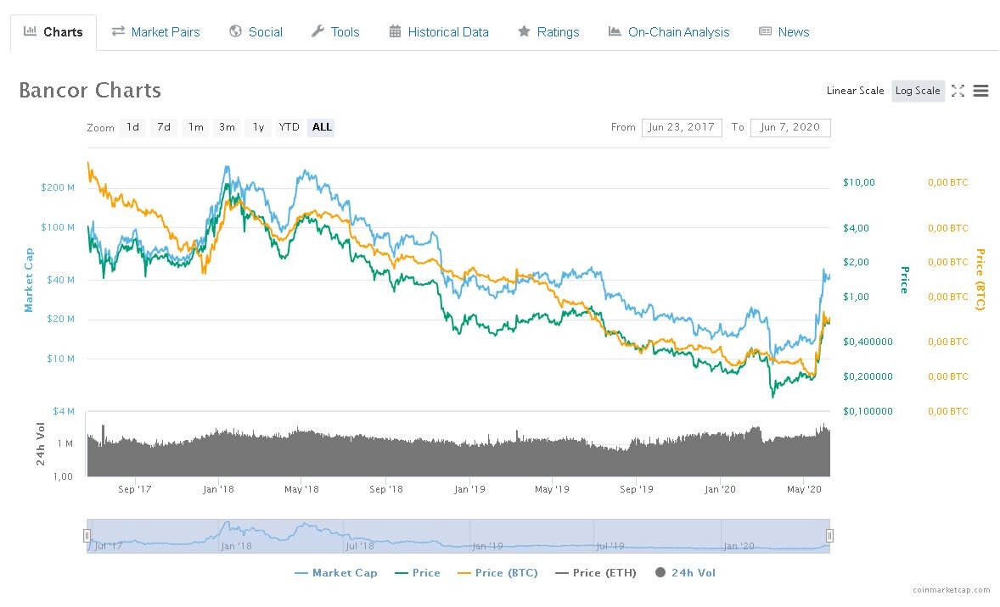Toggle Market Cap series in legend
The width and height of the screenshot is (1000, 607).
(x=336, y=572)
